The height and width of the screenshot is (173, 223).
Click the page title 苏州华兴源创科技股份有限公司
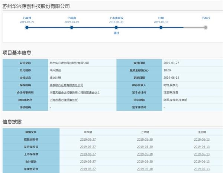(36, 6)
